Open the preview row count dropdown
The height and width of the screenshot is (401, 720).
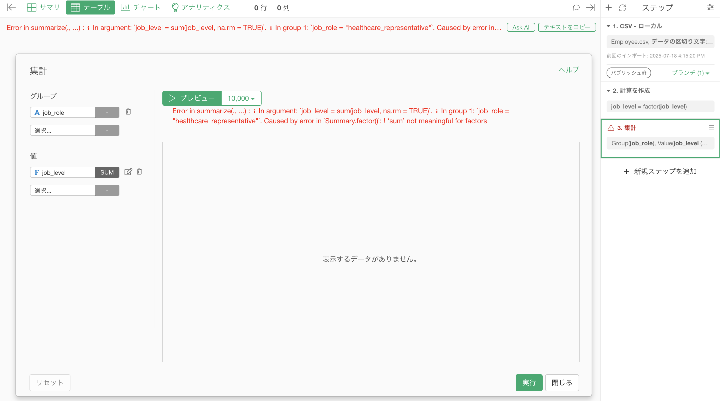[x=241, y=98]
